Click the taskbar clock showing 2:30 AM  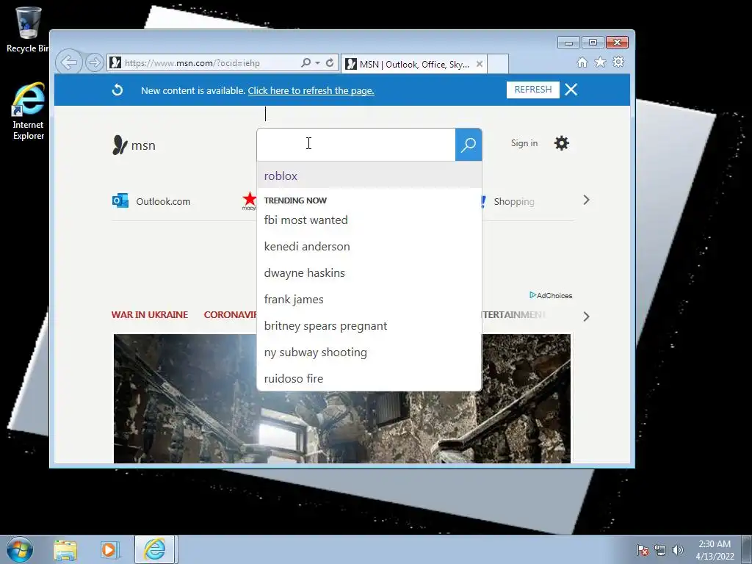click(x=715, y=550)
